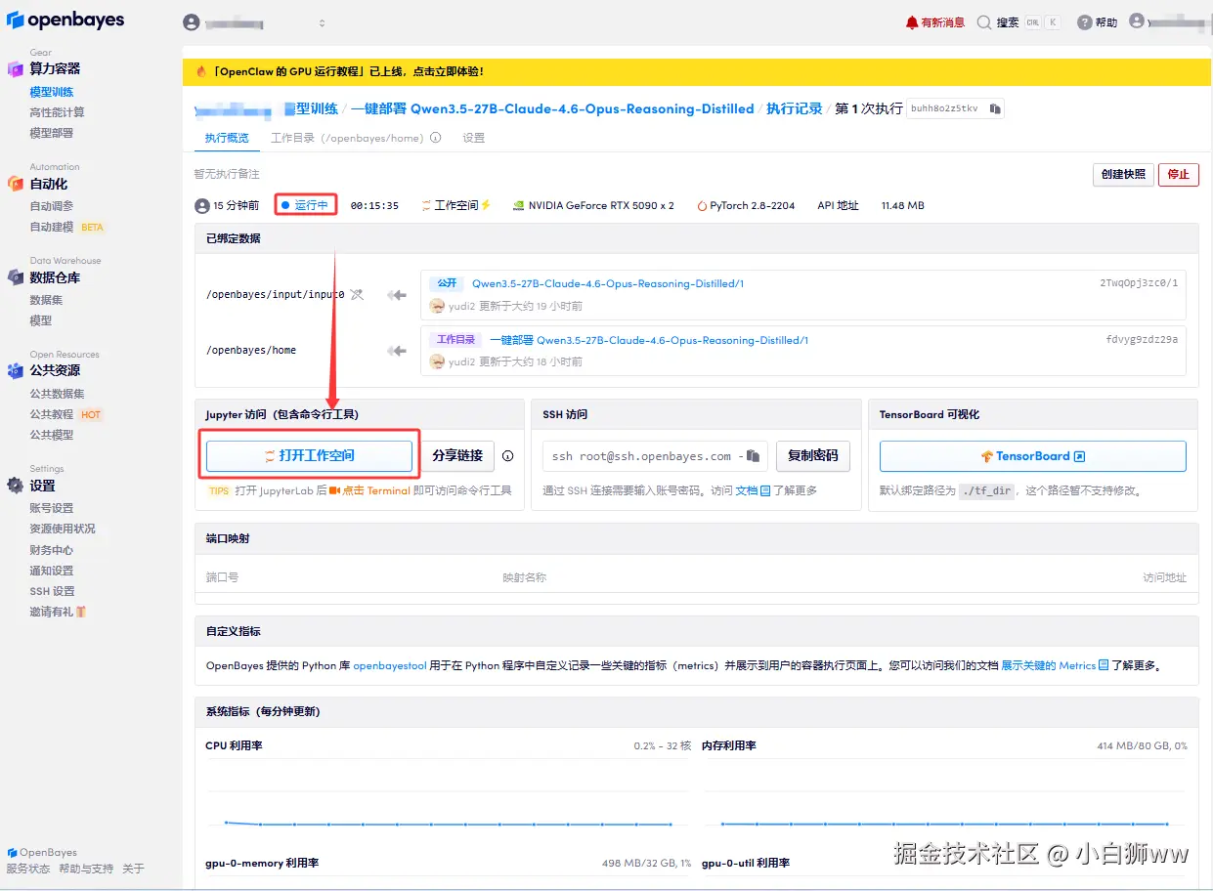Open 工作目录 link 一键部署 Qwen3.5-27B .../1
Image resolution: width=1213 pixels, height=891 pixels.
coord(649,340)
